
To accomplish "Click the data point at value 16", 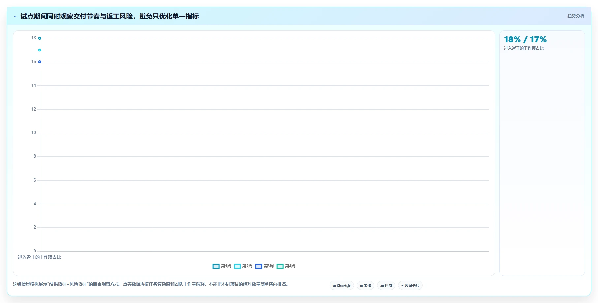I will click(40, 62).
